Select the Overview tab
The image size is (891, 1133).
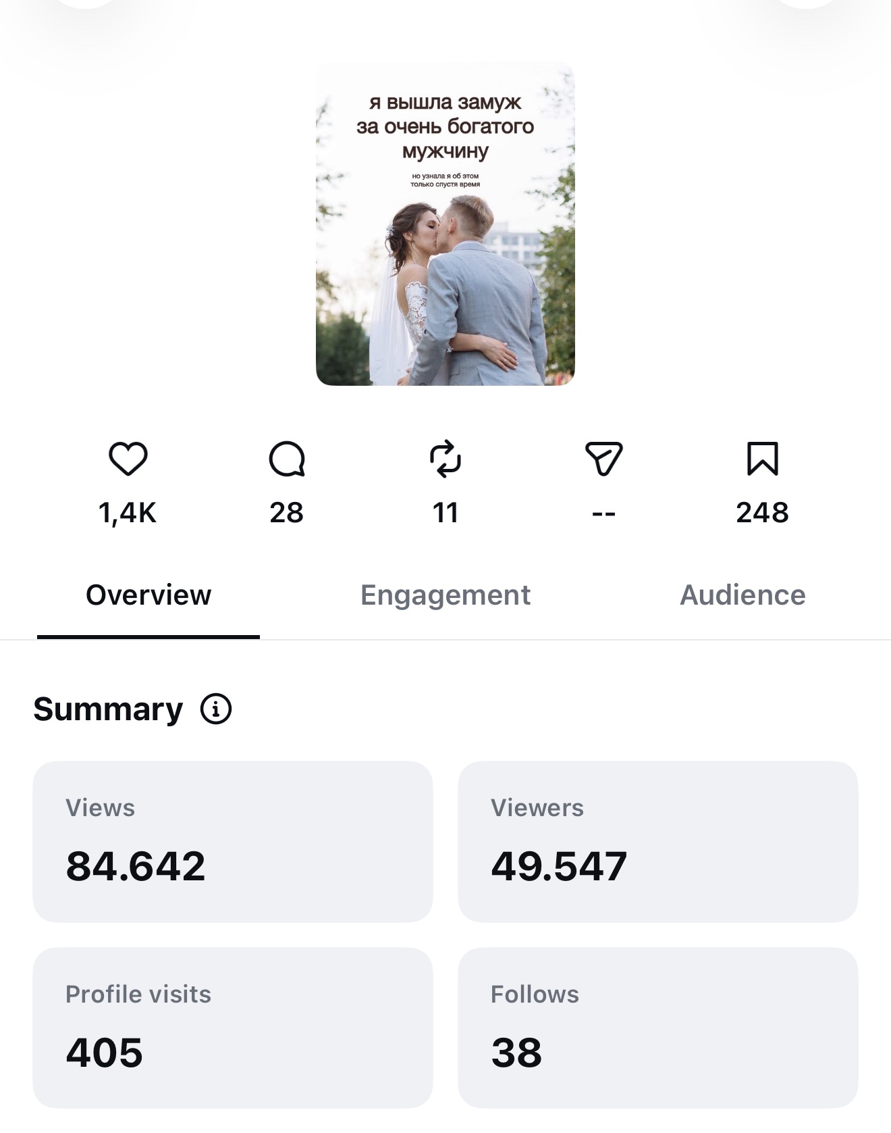(148, 595)
